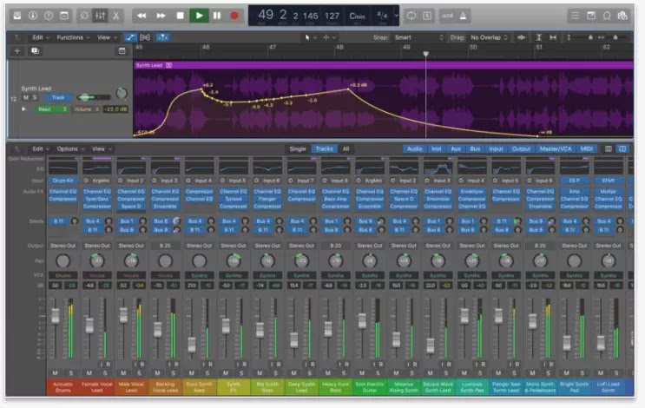Switch mixer to All view

(x=346, y=149)
